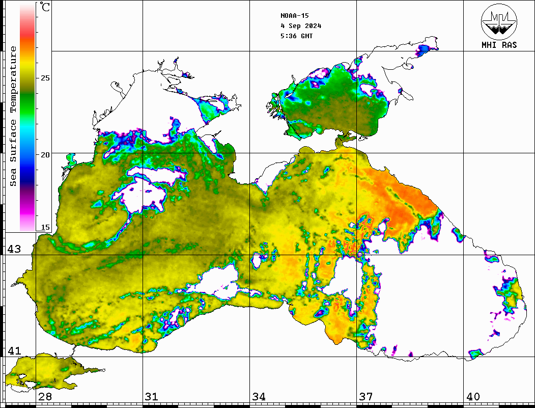Click latitude label 41
535x408 pixels.
coord(14,351)
